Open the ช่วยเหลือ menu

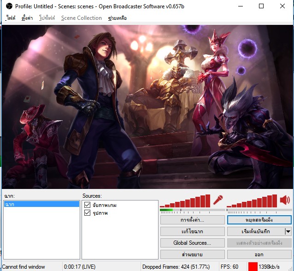[118, 18]
